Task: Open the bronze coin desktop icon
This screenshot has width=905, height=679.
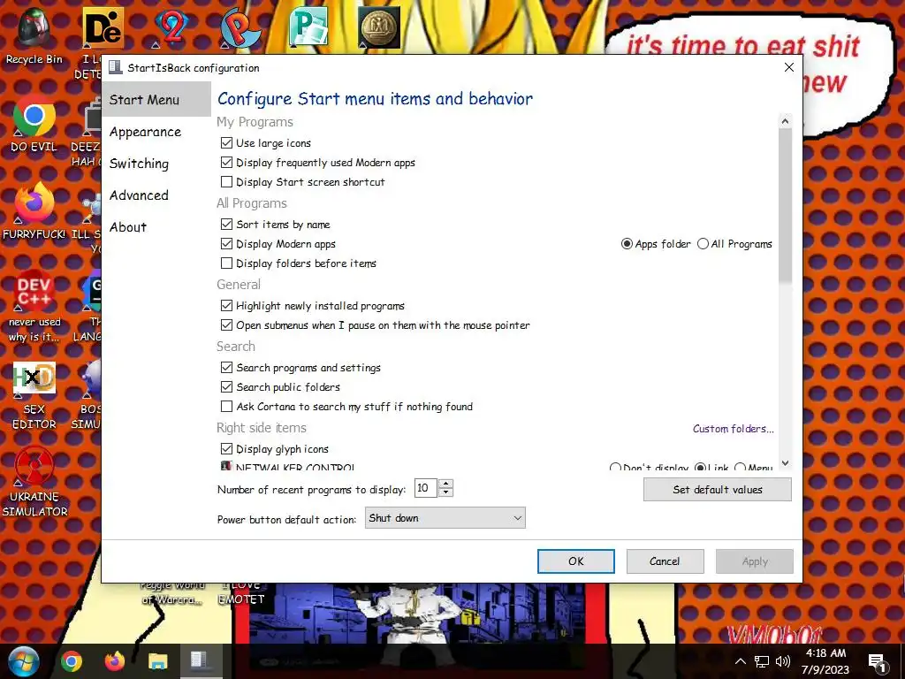Action: pos(378,27)
